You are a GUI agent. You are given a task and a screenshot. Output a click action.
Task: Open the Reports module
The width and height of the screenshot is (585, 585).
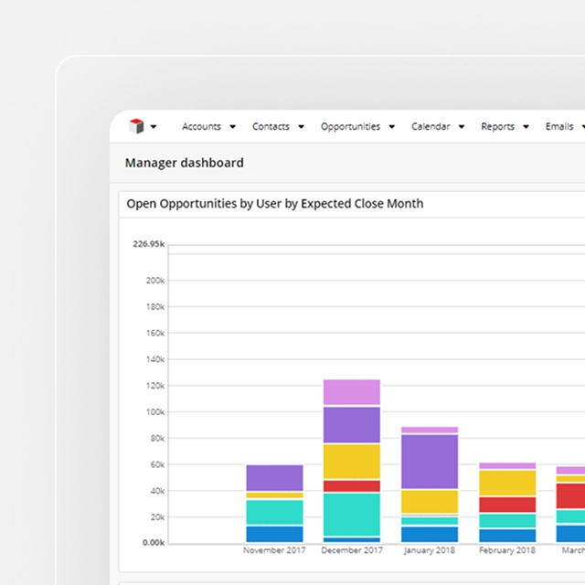pos(497,127)
